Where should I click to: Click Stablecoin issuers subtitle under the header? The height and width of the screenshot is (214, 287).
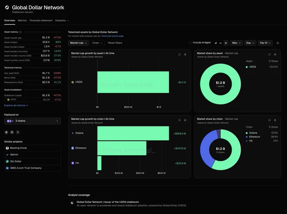pyautogui.click(x=22, y=12)
